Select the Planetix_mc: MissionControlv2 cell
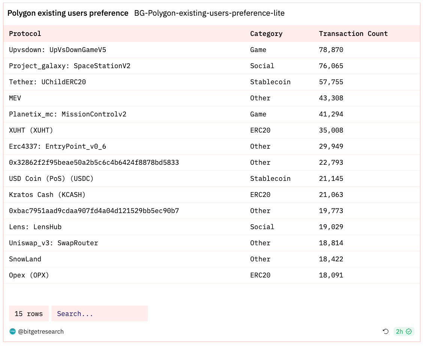 tap(68, 114)
